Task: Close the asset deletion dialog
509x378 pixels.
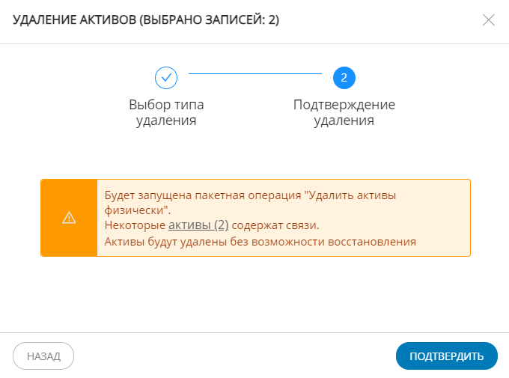Action: click(x=489, y=20)
